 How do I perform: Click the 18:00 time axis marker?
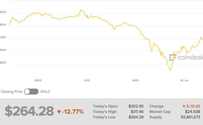click(x=135, y=80)
